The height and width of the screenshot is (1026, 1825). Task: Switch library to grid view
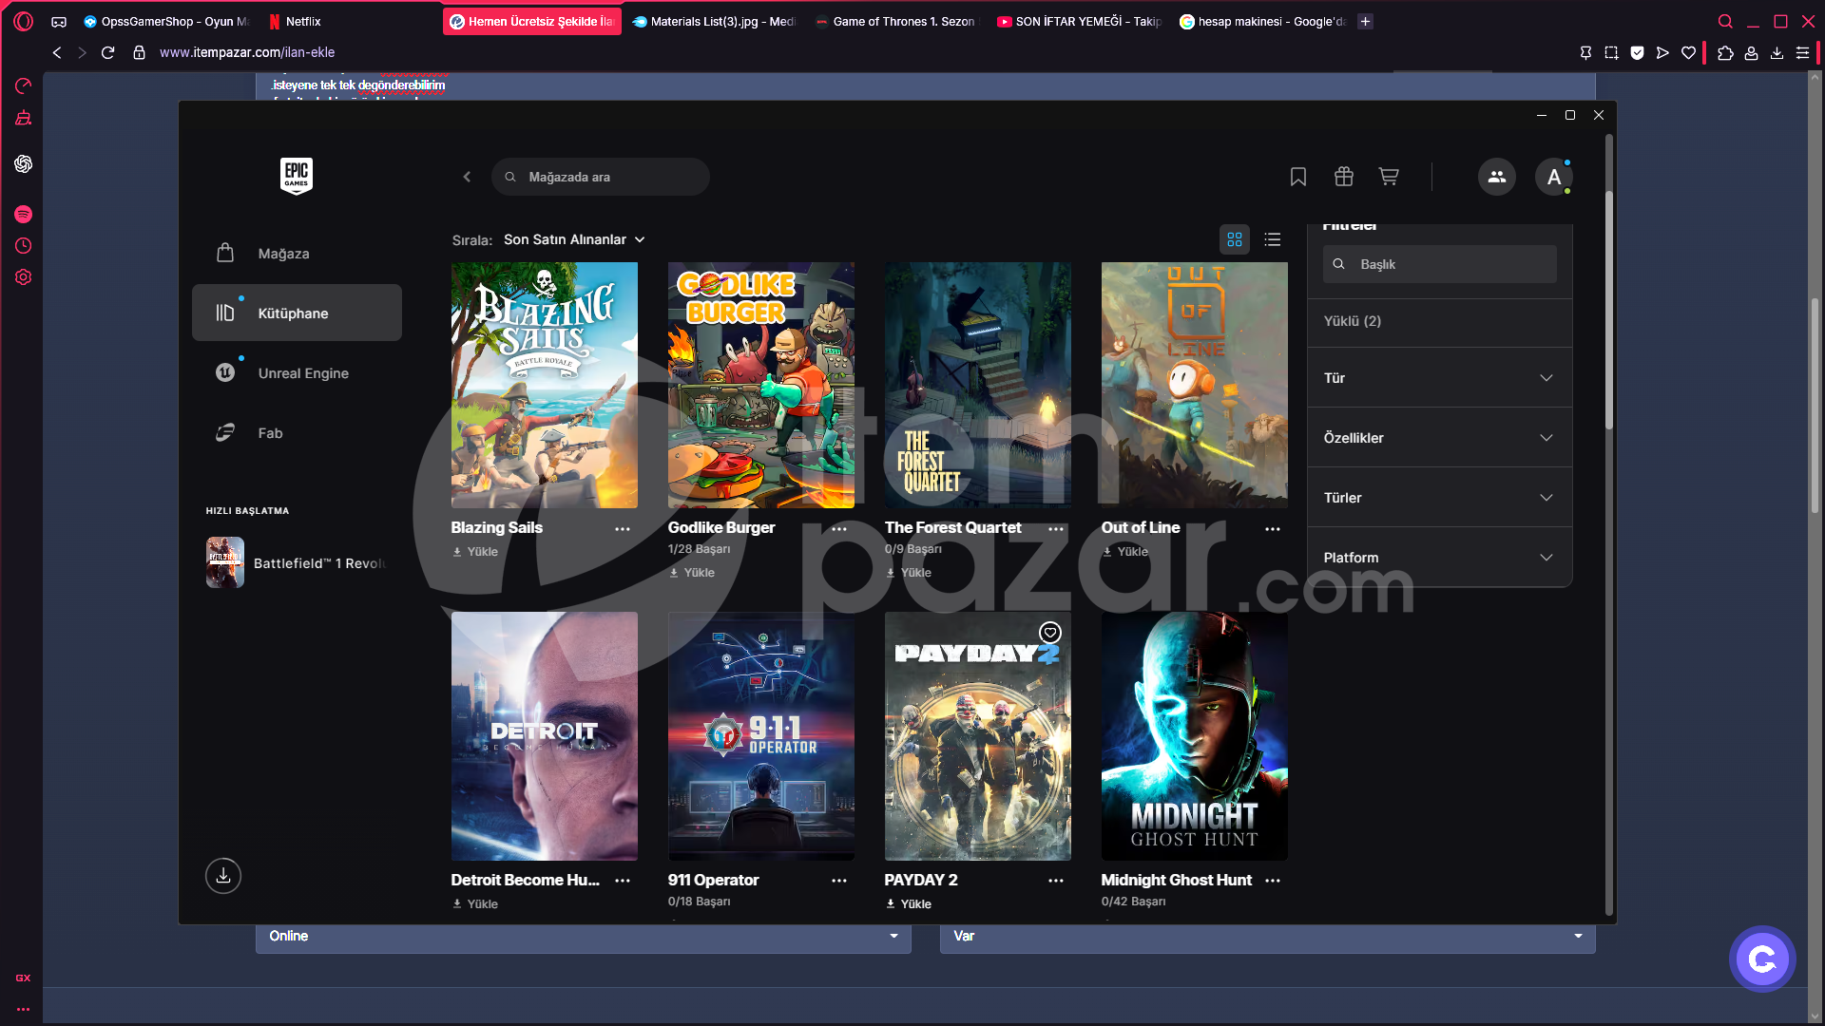1235,239
